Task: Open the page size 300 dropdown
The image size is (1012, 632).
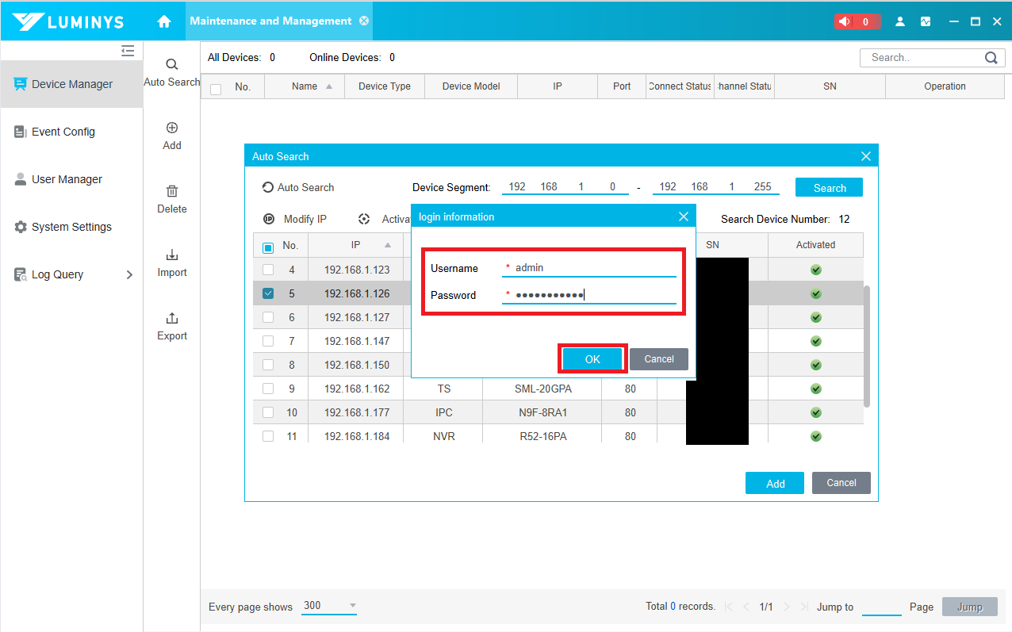Action: click(x=329, y=606)
